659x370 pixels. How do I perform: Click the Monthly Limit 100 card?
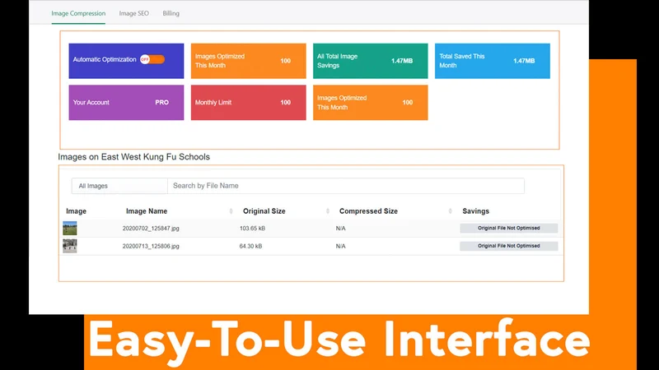point(249,102)
